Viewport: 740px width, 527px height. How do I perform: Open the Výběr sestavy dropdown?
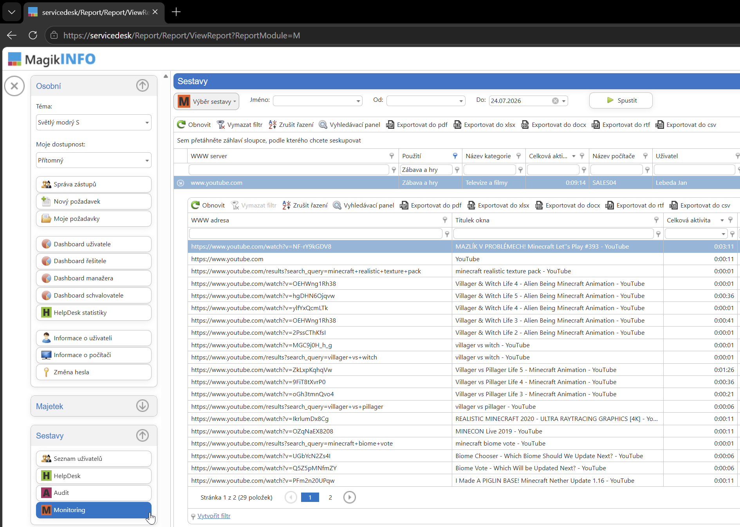click(206, 101)
